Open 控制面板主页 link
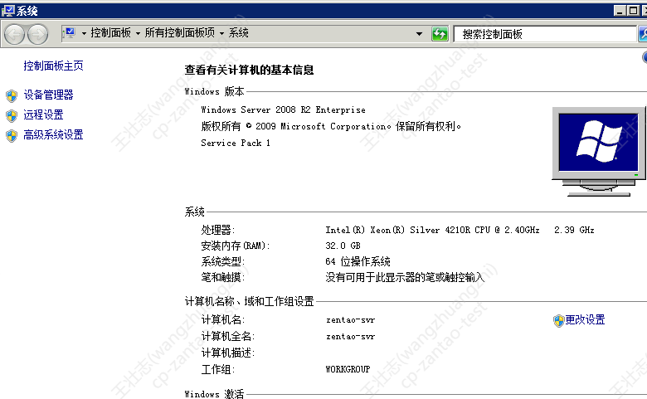This screenshot has height=399, width=647. tap(53, 66)
